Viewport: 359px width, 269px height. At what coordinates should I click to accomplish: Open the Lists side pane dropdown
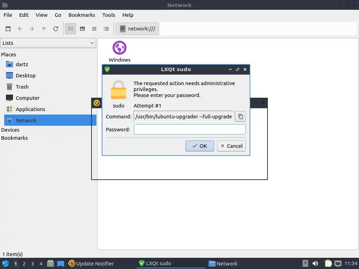click(48, 43)
